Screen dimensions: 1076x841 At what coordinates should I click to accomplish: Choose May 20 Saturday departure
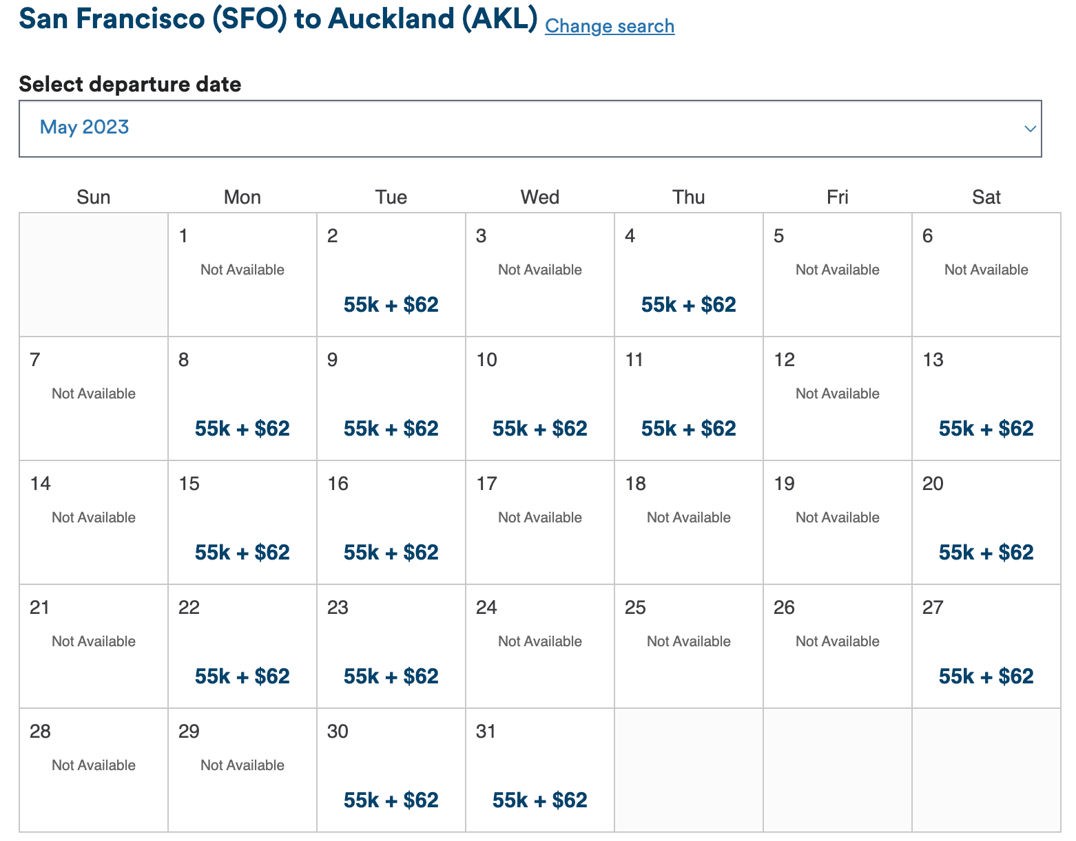click(x=985, y=551)
